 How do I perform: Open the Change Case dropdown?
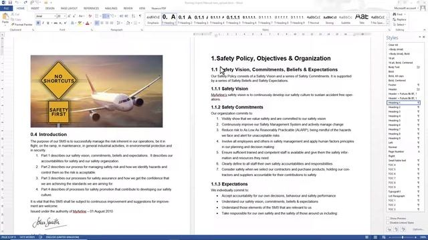pos(82,16)
